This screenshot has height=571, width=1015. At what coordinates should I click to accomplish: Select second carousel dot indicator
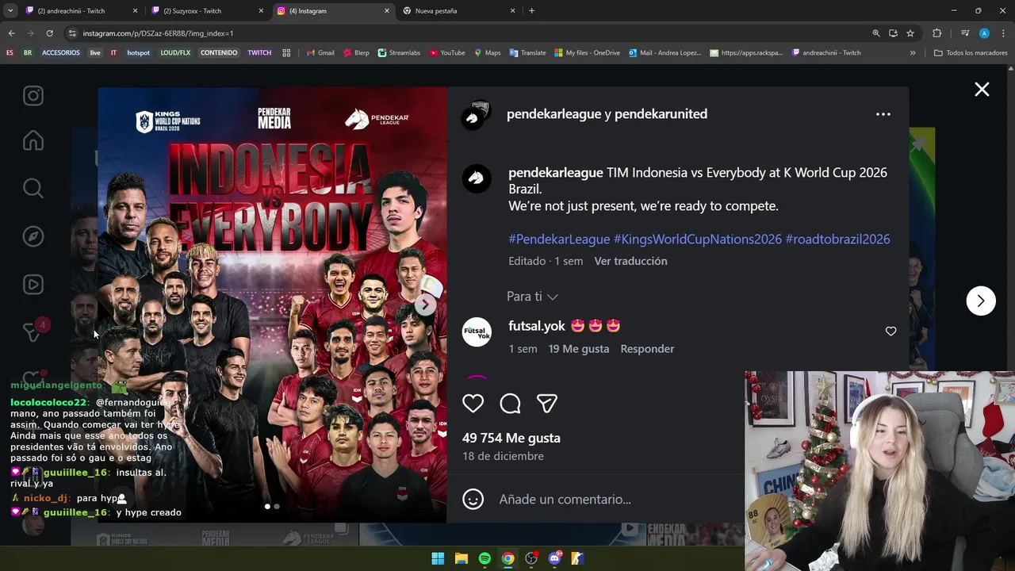277,506
